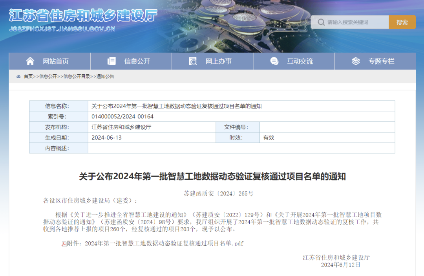The image size is (424, 276).
Task: Click document number 苏建函质安〔2024〕265号
Action: [219, 193]
